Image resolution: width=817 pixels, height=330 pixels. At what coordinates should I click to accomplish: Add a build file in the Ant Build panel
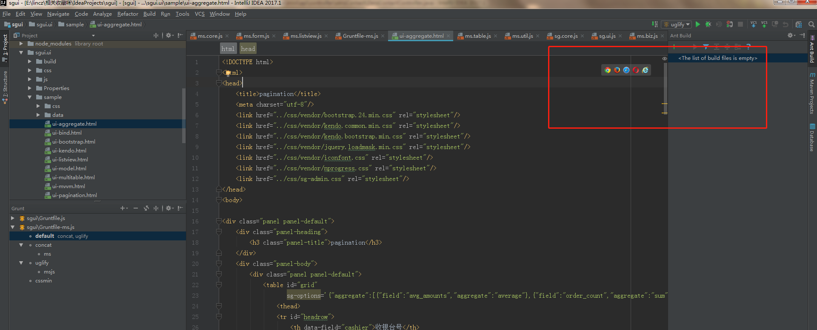click(x=674, y=47)
